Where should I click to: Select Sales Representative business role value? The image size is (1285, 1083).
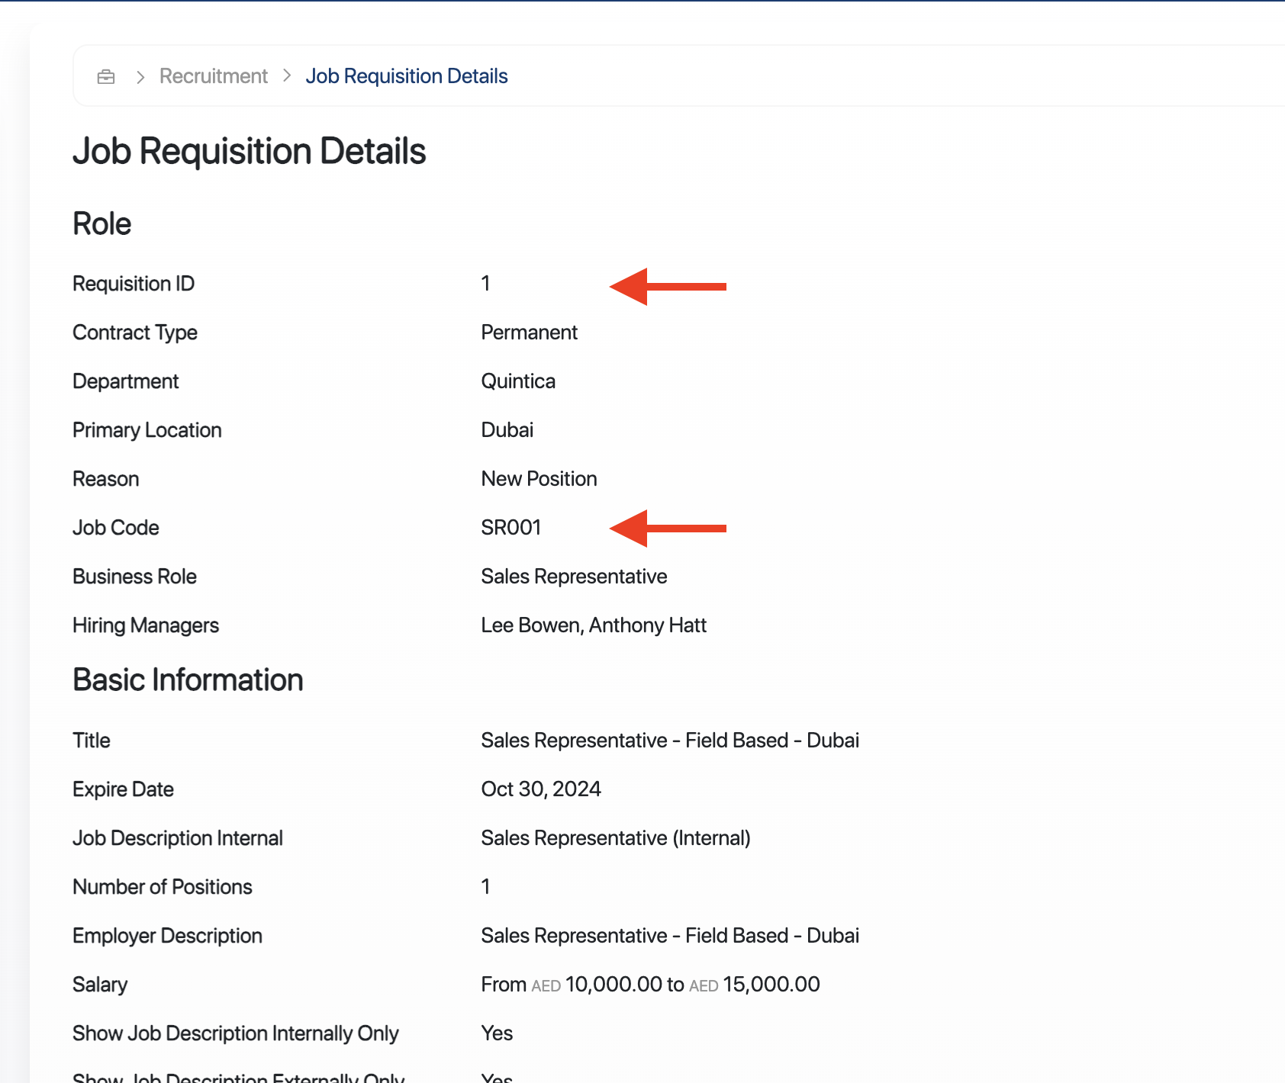pos(574,577)
